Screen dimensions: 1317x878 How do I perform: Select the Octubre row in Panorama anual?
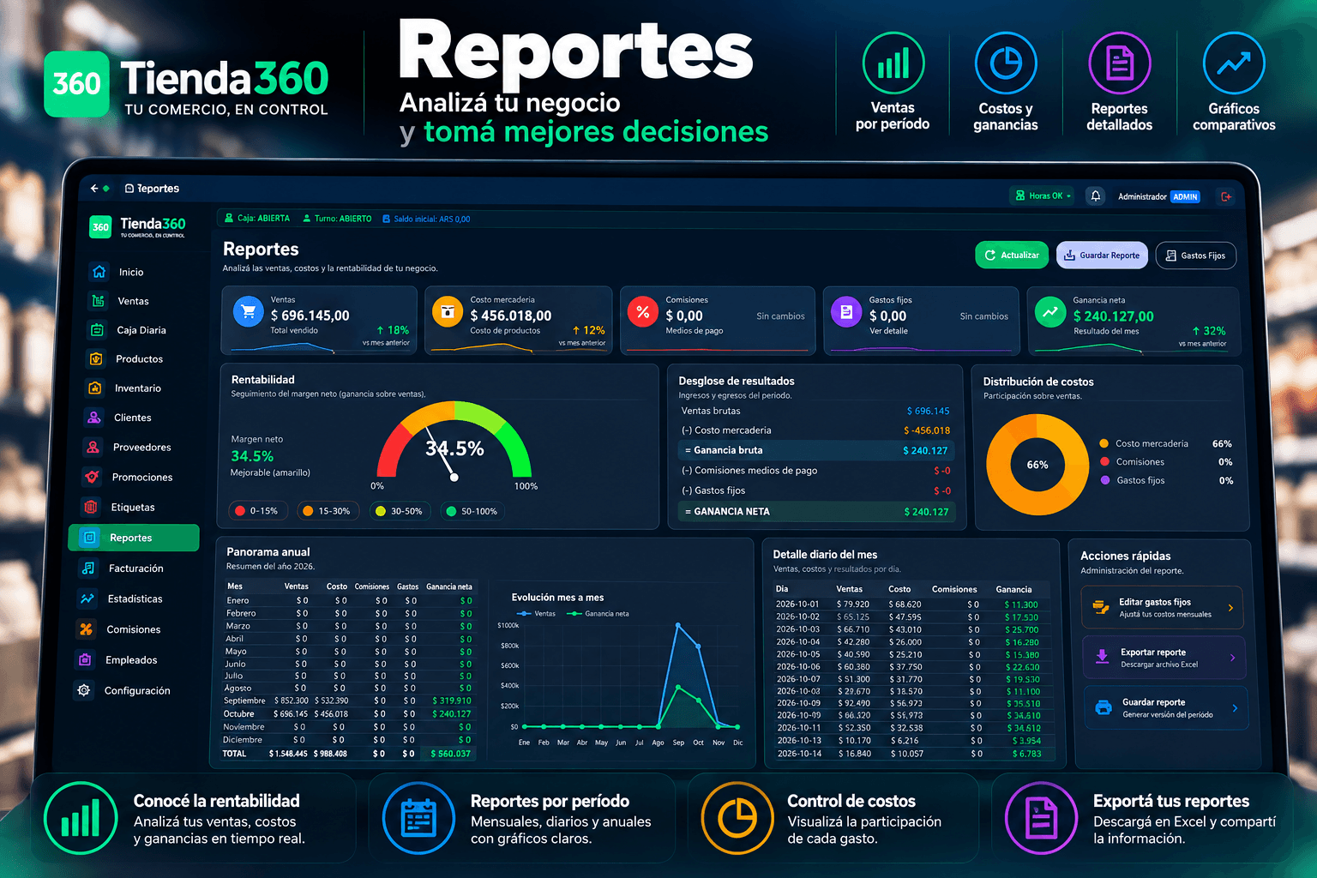pos(348,713)
